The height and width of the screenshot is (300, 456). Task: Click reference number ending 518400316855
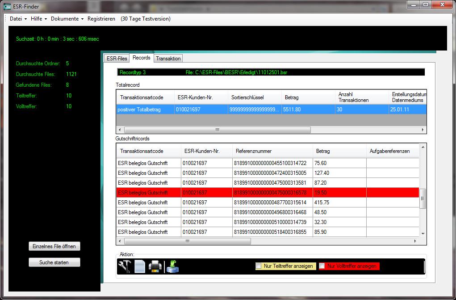point(272,232)
